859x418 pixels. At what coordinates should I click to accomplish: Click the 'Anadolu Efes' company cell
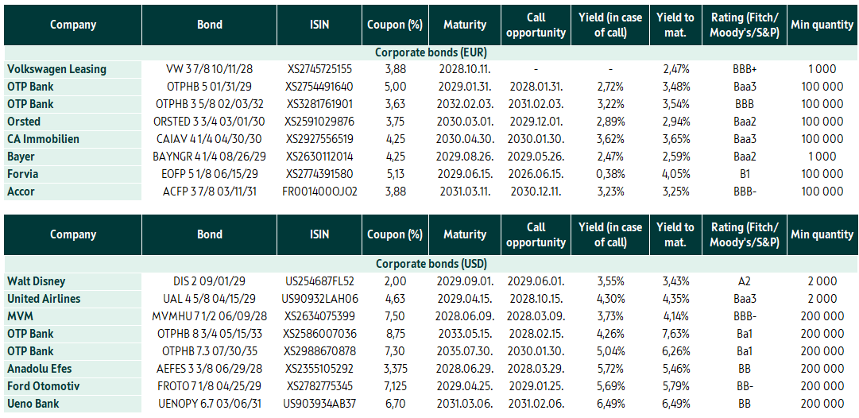coord(72,370)
